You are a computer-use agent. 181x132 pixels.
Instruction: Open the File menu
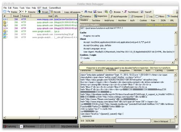(x=5, y=8)
